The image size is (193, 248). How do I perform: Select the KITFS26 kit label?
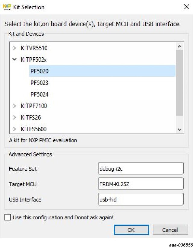(x=31, y=117)
